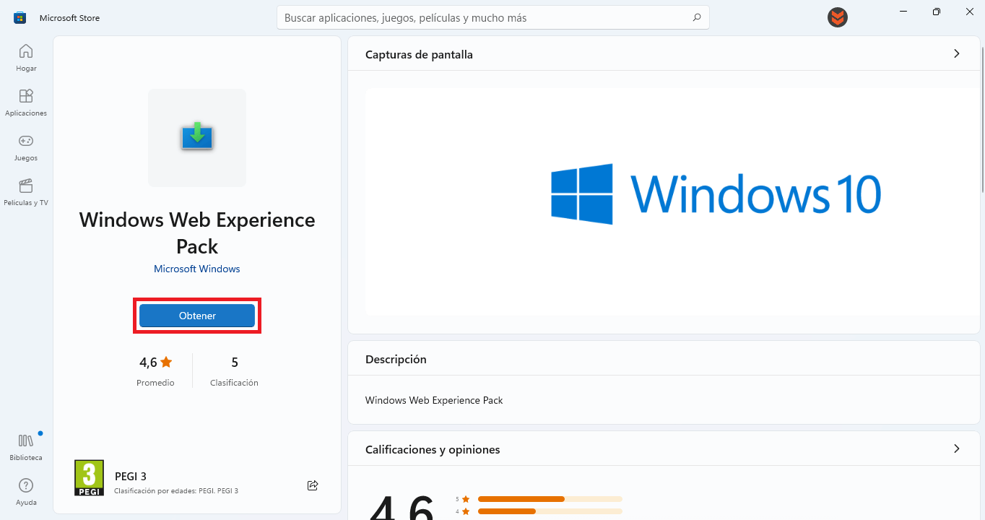Viewport: 985px width, 520px height.
Task: Open the Hogar home page
Action: (26, 57)
